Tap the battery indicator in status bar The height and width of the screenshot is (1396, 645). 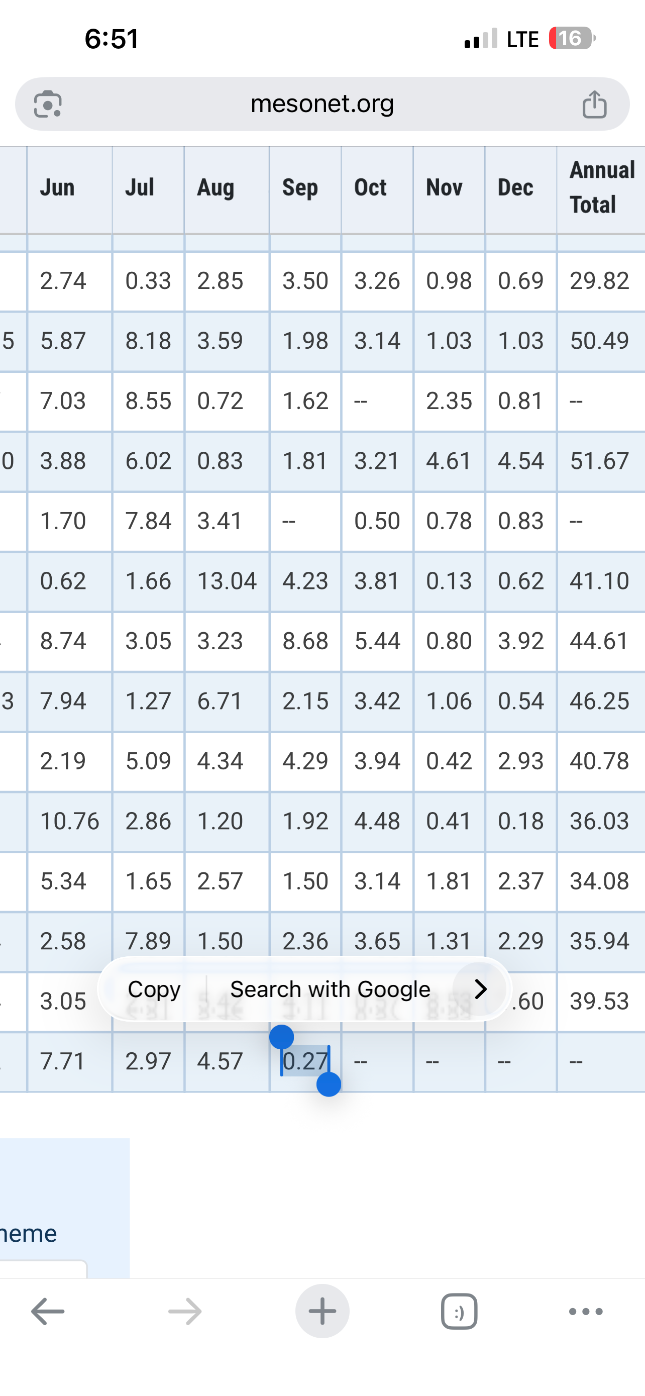tap(571, 39)
